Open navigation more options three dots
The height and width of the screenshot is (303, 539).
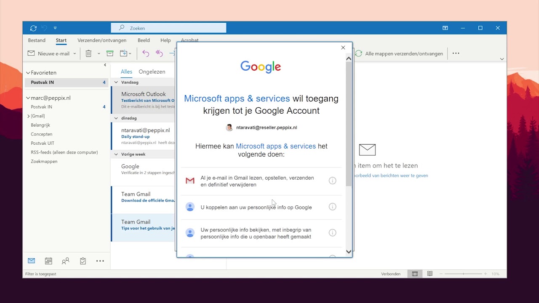point(100,261)
